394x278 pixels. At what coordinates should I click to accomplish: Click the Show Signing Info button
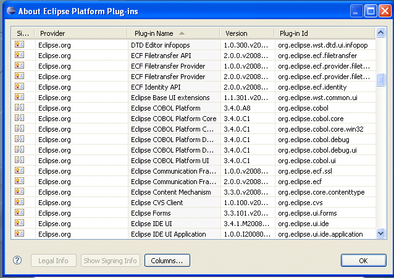(110, 261)
